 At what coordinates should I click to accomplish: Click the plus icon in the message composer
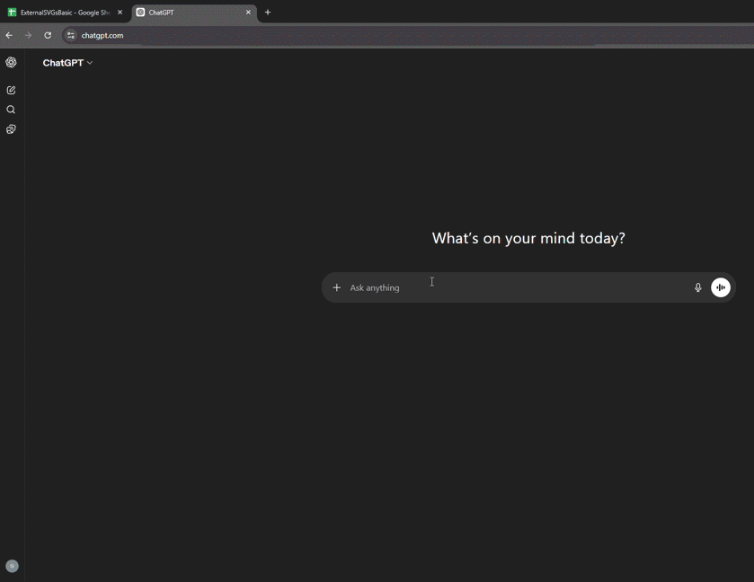[337, 287]
